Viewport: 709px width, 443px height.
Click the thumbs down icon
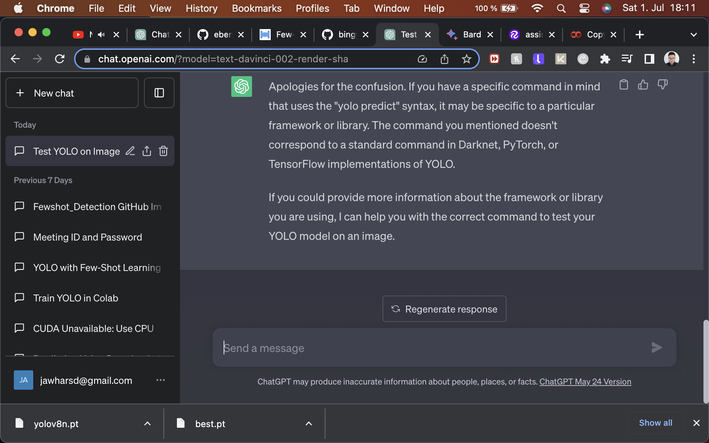coord(662,84)
